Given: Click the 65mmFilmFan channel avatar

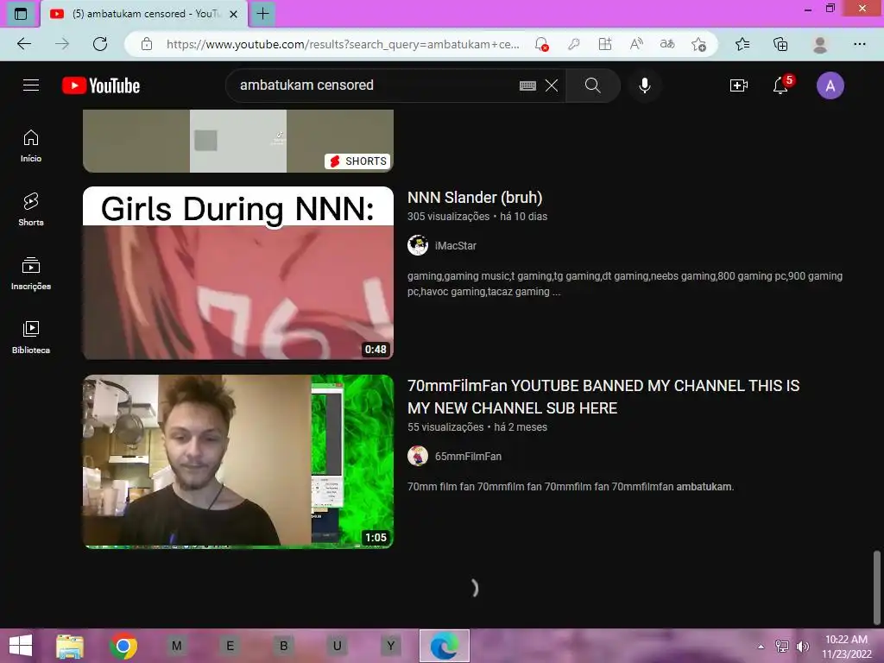Looking at the screenshot, I should click(x=418, y=456).
